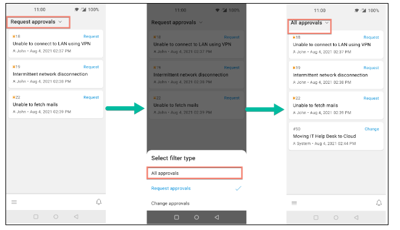Tap Android recents square in middle phone
This screenshot has height=230, width=400.
(176, 217)
